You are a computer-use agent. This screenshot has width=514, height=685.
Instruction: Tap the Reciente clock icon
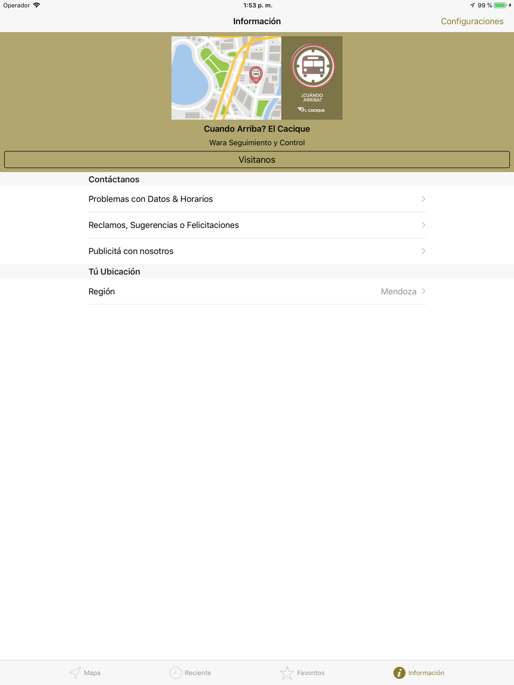pyautogui.click(x=176, y=673)
